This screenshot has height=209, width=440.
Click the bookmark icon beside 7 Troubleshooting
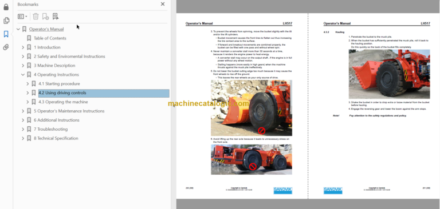29,129
